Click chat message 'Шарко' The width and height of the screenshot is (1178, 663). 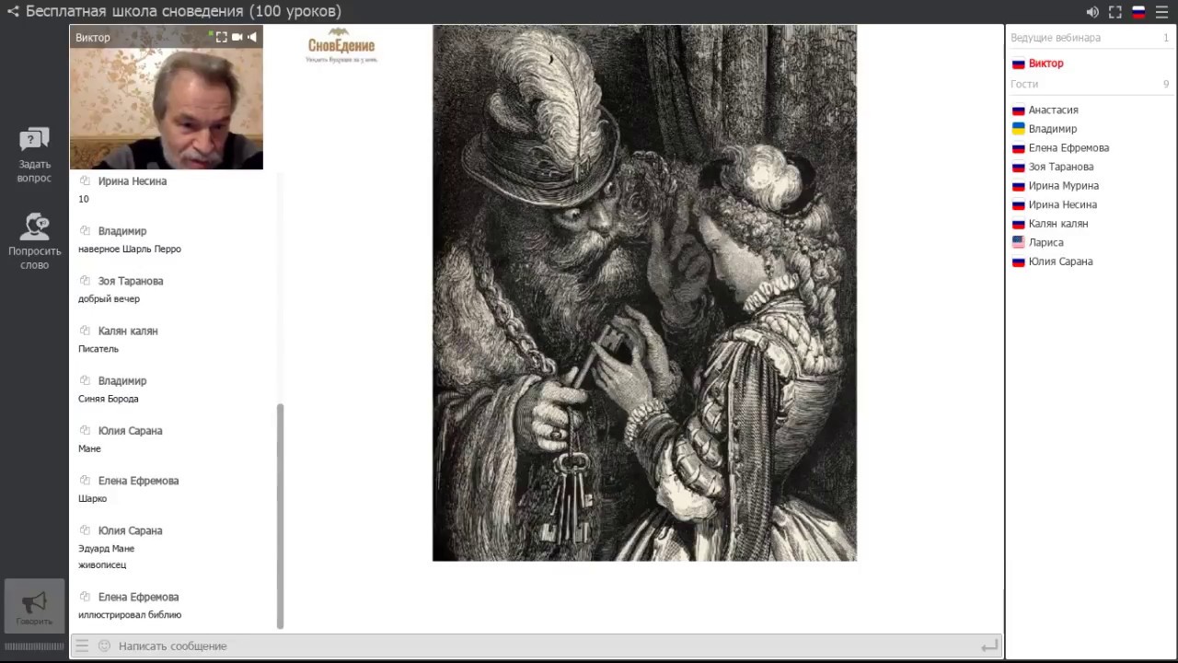[x=93, y=498]
